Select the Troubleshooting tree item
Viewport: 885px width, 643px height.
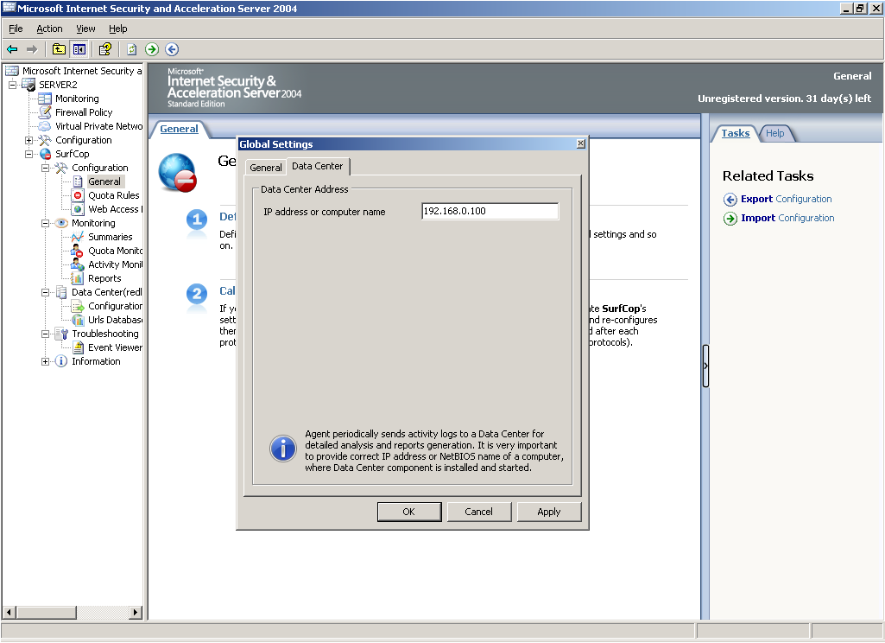105,334
